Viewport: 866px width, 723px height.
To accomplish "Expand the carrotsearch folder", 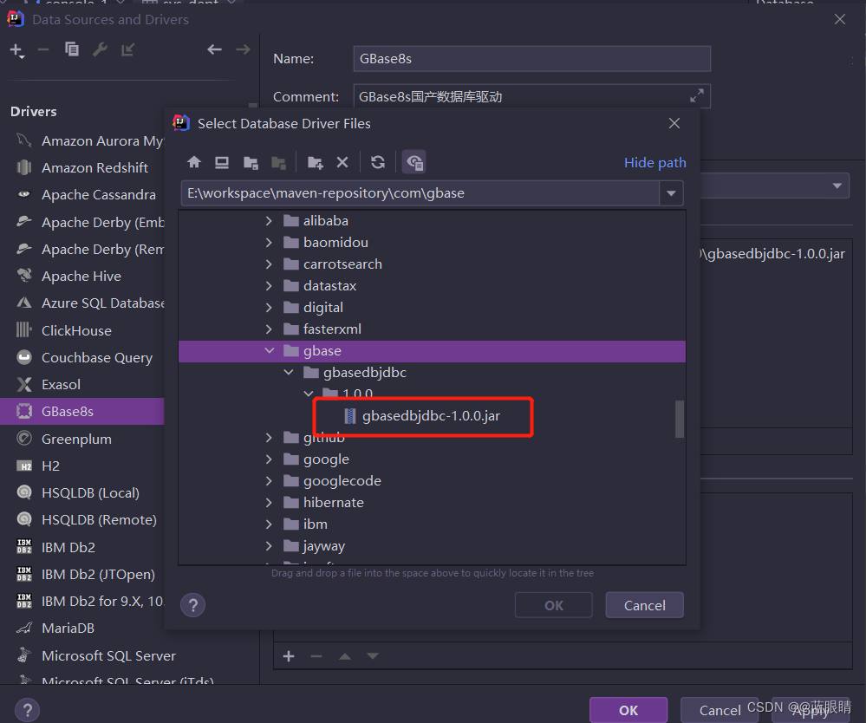I will pos(269,264).
